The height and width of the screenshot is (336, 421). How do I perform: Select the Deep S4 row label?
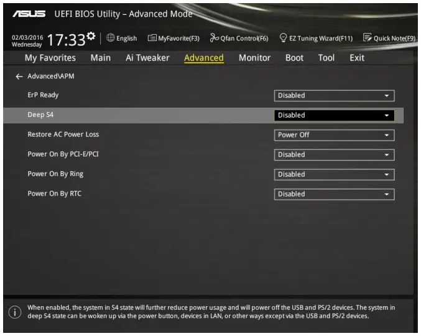pos(40,114)
